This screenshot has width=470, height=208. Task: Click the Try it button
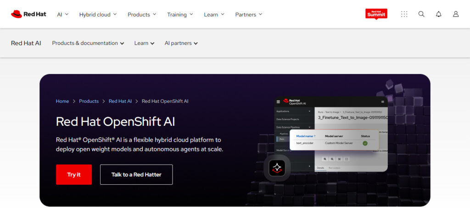(74, 175)
